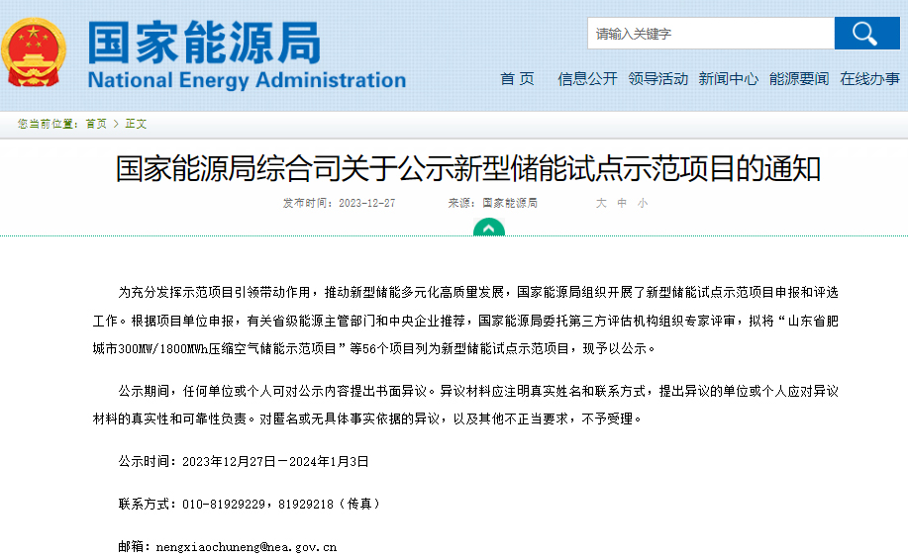
Task: Click the publication date 2023-12-27
Action: coord(366,203)
